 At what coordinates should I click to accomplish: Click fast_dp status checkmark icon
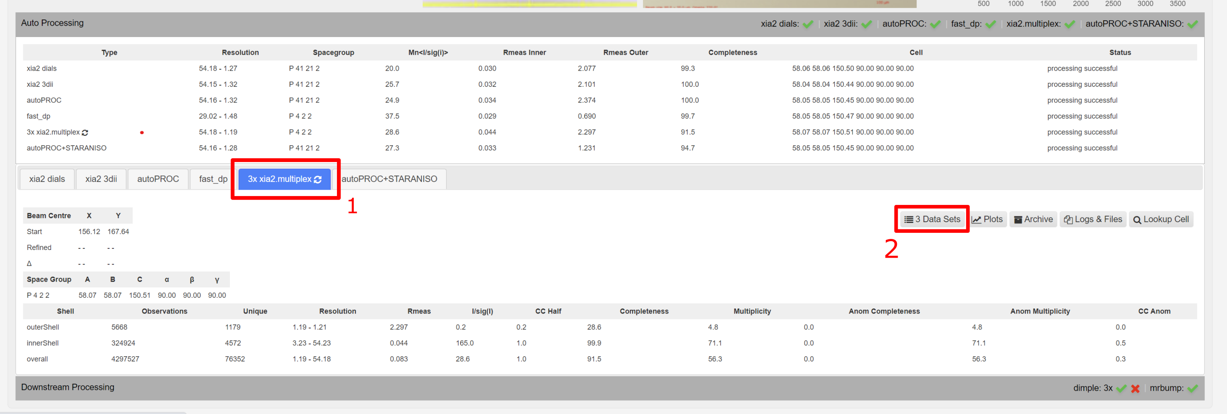point(988,27)
